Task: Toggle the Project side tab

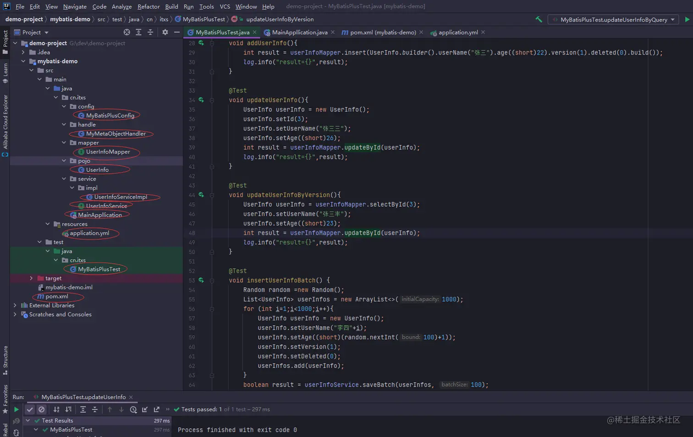Action: pyautogui.click(x=5, y=42)
